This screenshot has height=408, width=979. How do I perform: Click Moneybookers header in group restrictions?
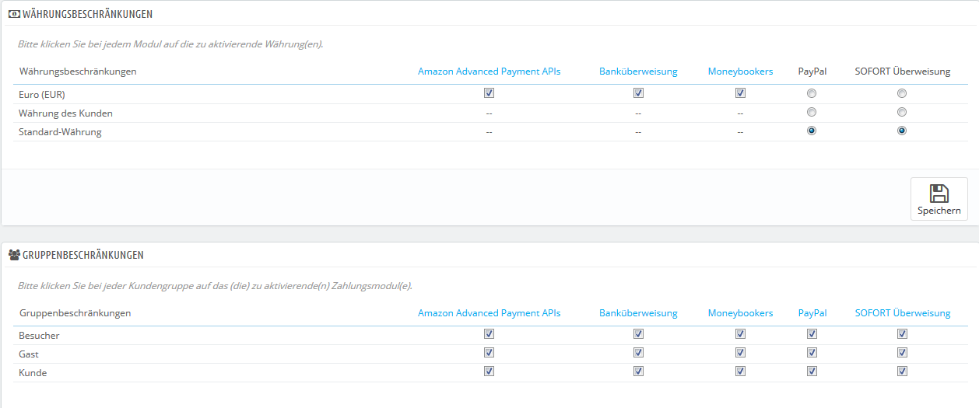[740, 313]
